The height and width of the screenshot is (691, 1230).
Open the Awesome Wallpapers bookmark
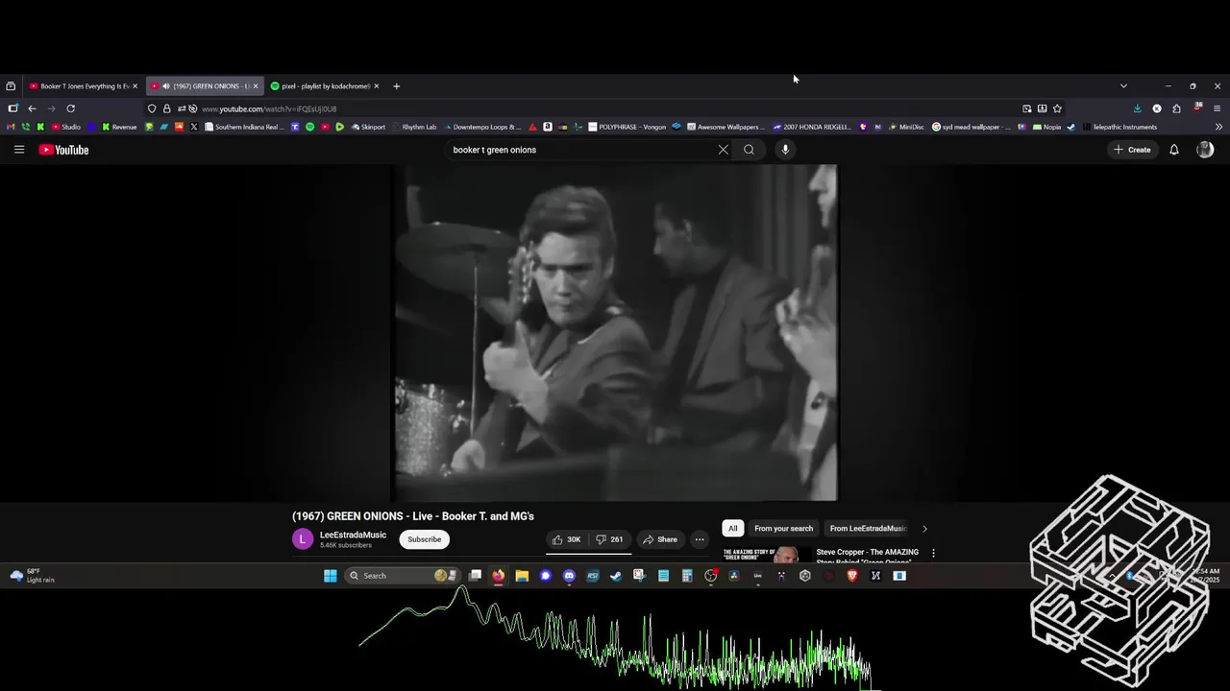(x=726, y=127)
